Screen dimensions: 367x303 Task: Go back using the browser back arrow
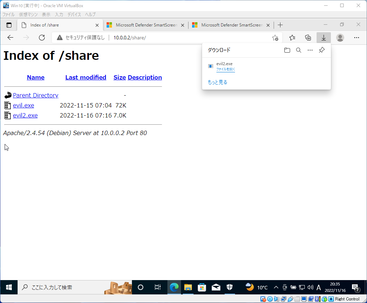10,38
